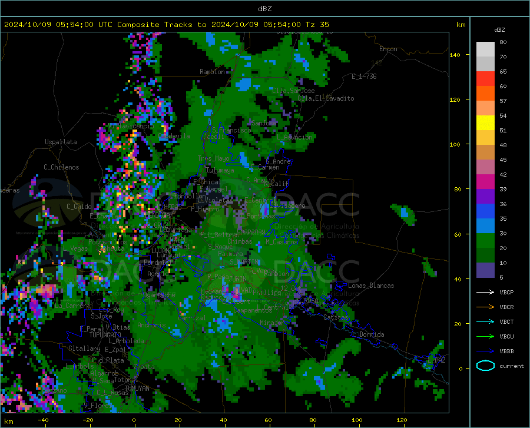Image resolution: width=530 pixels, height=428 pixels.
Task: Select the dark orange 60–57 dBZ swatch
Action: (x=485, y=94)
